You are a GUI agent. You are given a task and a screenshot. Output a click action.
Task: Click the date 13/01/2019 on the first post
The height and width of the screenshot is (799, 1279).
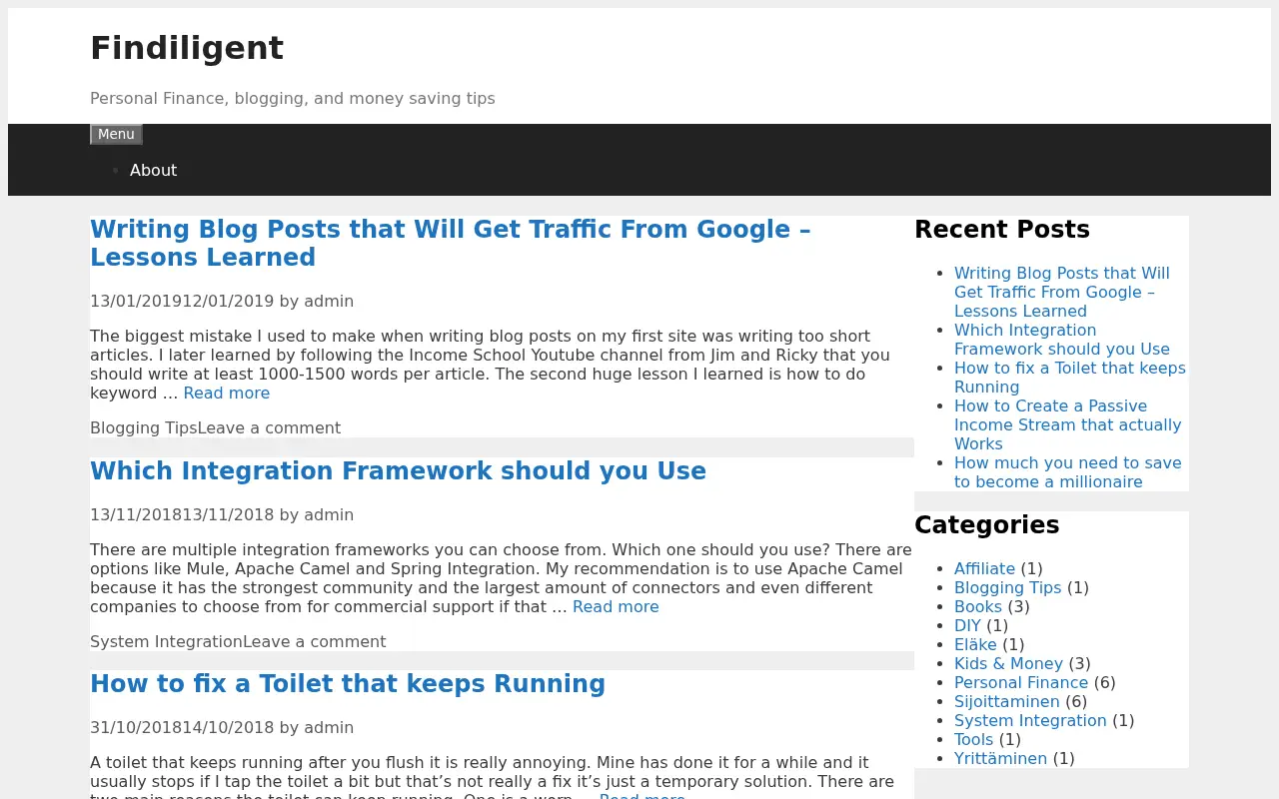pos(136,301)
